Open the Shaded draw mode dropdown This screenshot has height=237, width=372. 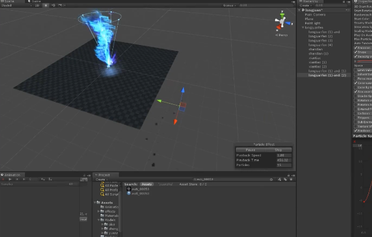(17, 5)
